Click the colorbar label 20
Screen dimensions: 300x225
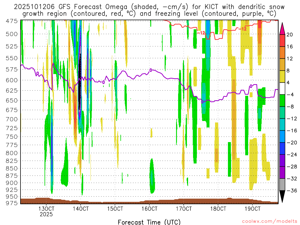pyautogui.click(x=290, y=35)
